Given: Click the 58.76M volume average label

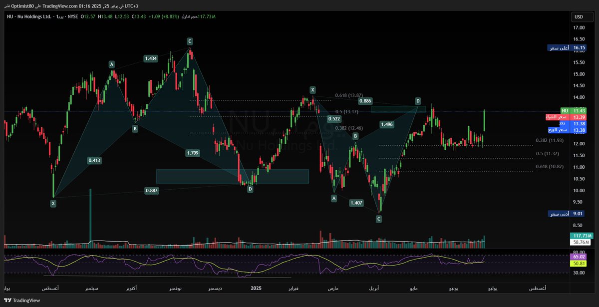Looking at the screenshot, I should 580,242.
